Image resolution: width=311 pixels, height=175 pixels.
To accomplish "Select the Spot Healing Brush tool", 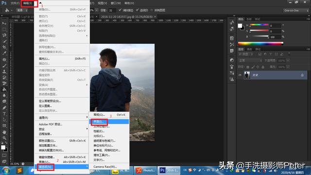I will [4, 60].
